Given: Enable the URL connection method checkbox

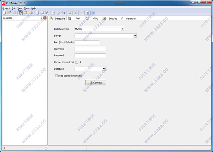Looking at the screenshot, I should pos(77,62).
